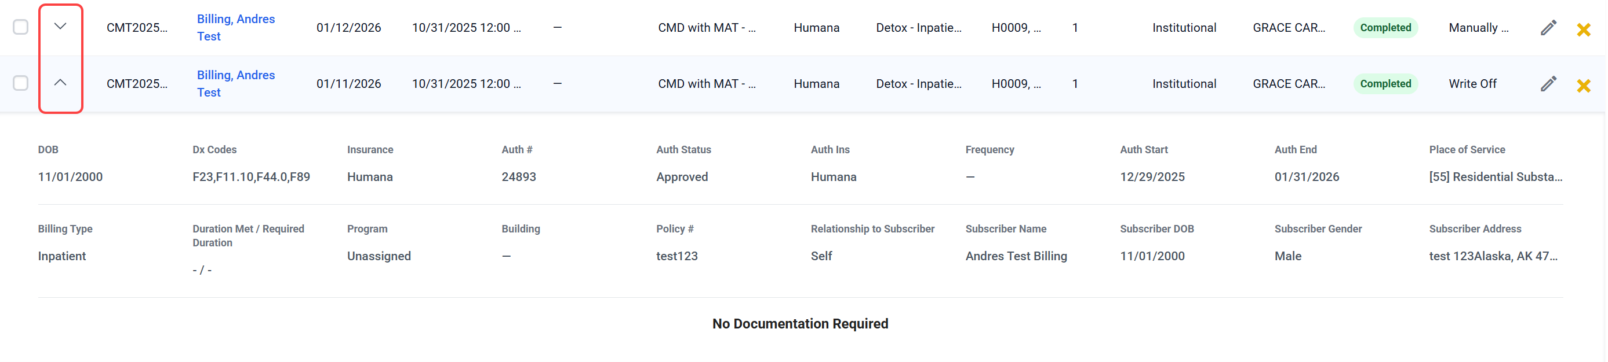The width and height of the screenshot is (1608, 362).
Task: Tick the checkbox for the 01/11/2026 row
Action: pos(21,83)
